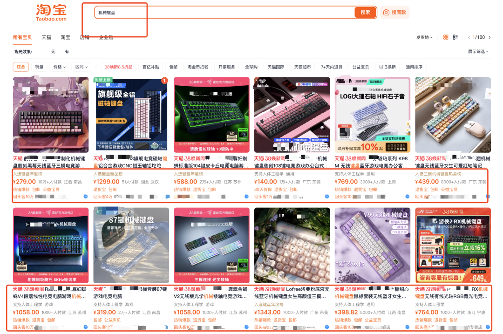Open 琥珀系列 K98 M product title

point(371,162)
